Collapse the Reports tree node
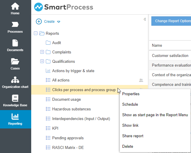The height and width of the screenshot is (153, 191). point(36,33)
